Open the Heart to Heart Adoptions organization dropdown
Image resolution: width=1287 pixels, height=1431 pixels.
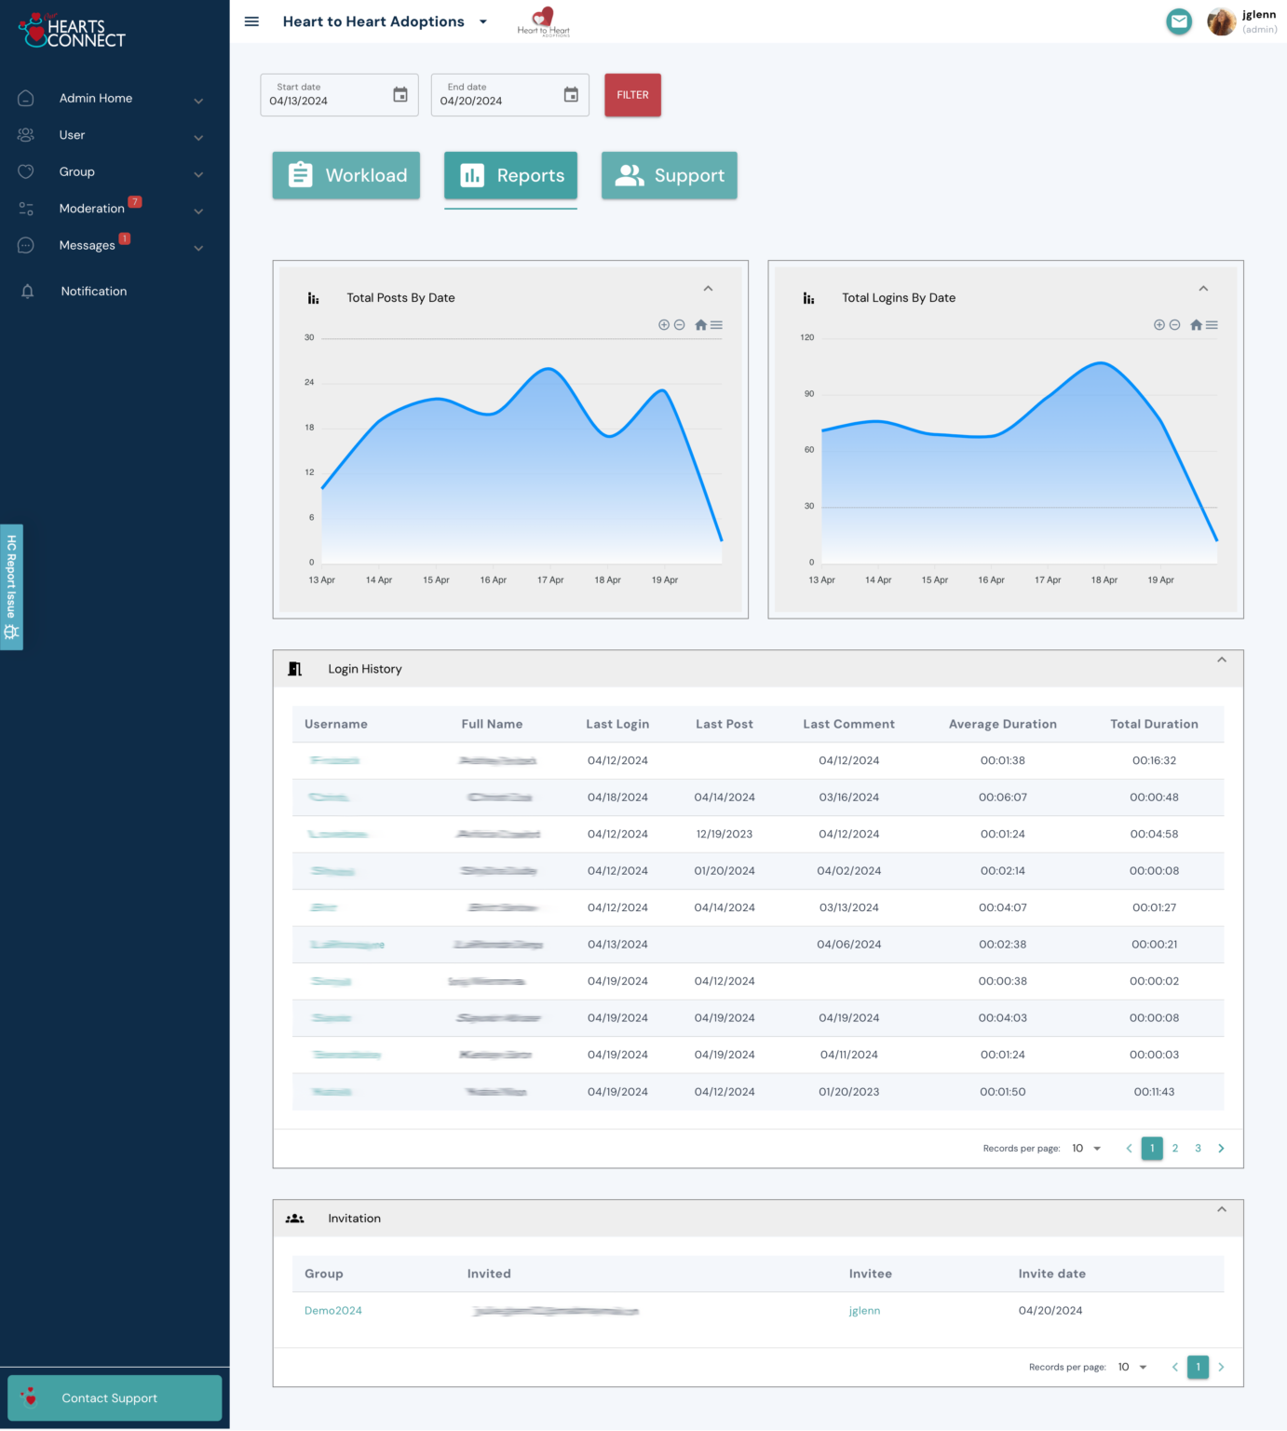click(x=483, y=21)
